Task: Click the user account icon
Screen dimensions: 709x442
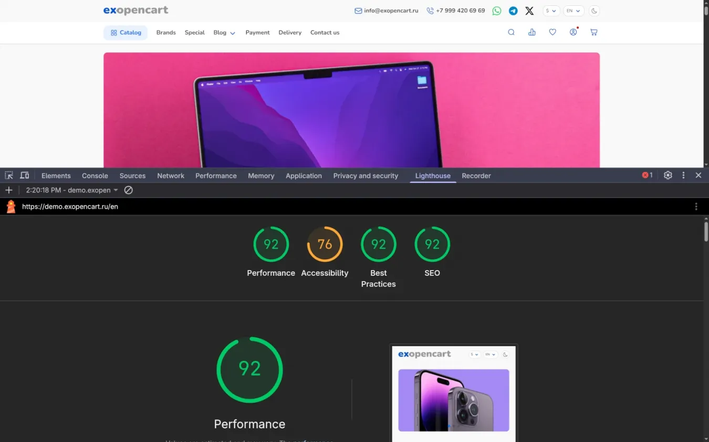Action: (x=573, y=32)
